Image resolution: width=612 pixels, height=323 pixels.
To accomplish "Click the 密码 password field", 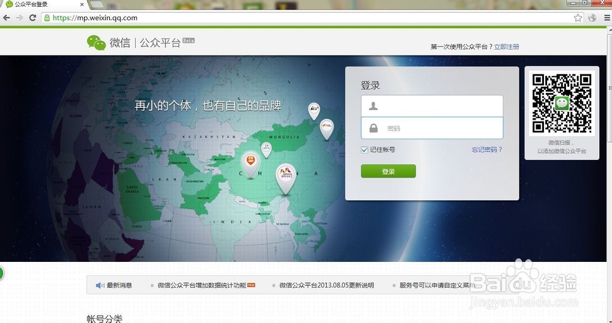I will 432,128.
